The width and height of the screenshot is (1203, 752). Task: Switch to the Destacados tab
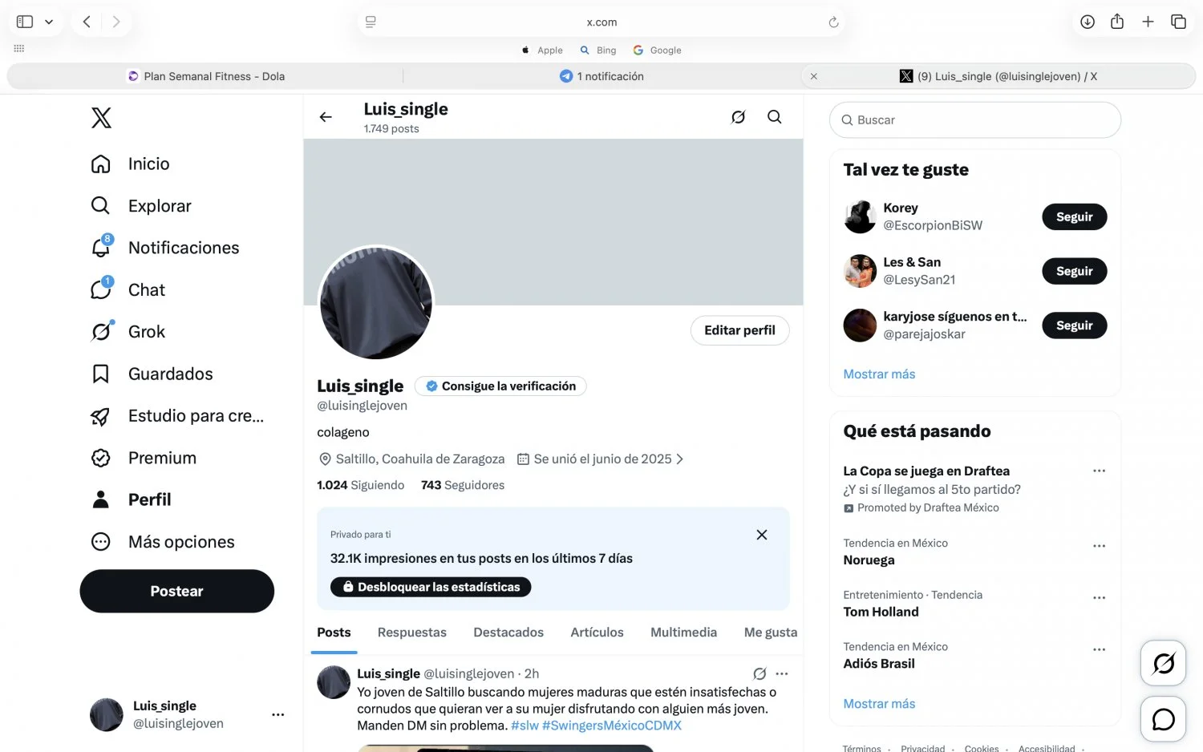point(508,633)
